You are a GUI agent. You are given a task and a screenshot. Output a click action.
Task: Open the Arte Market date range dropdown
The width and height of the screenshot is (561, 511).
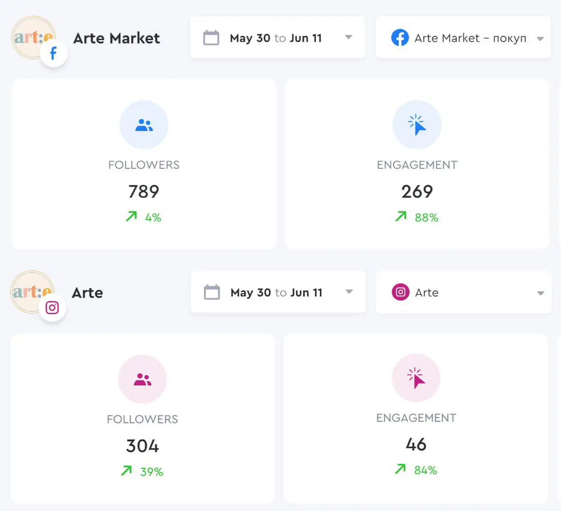[x=349, y=38]
